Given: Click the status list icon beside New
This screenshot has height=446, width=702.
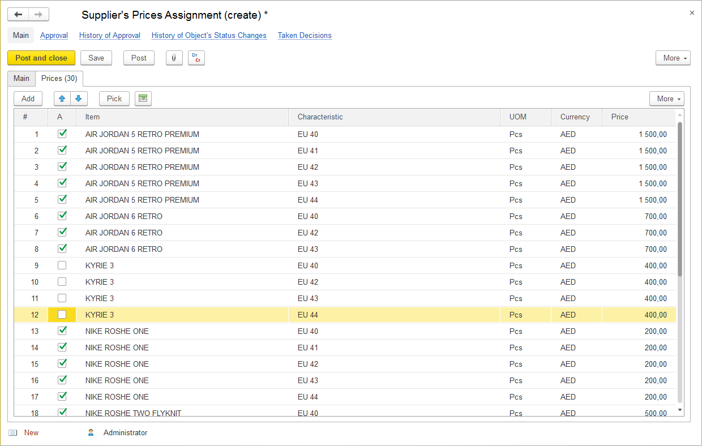Looking at the screenshot, I should (13, 432).
